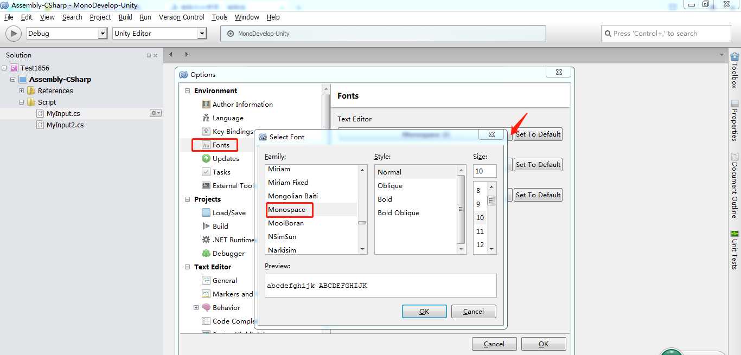Open the View menu
Screen dimensions: 741x355
click(x=47, y=17)
